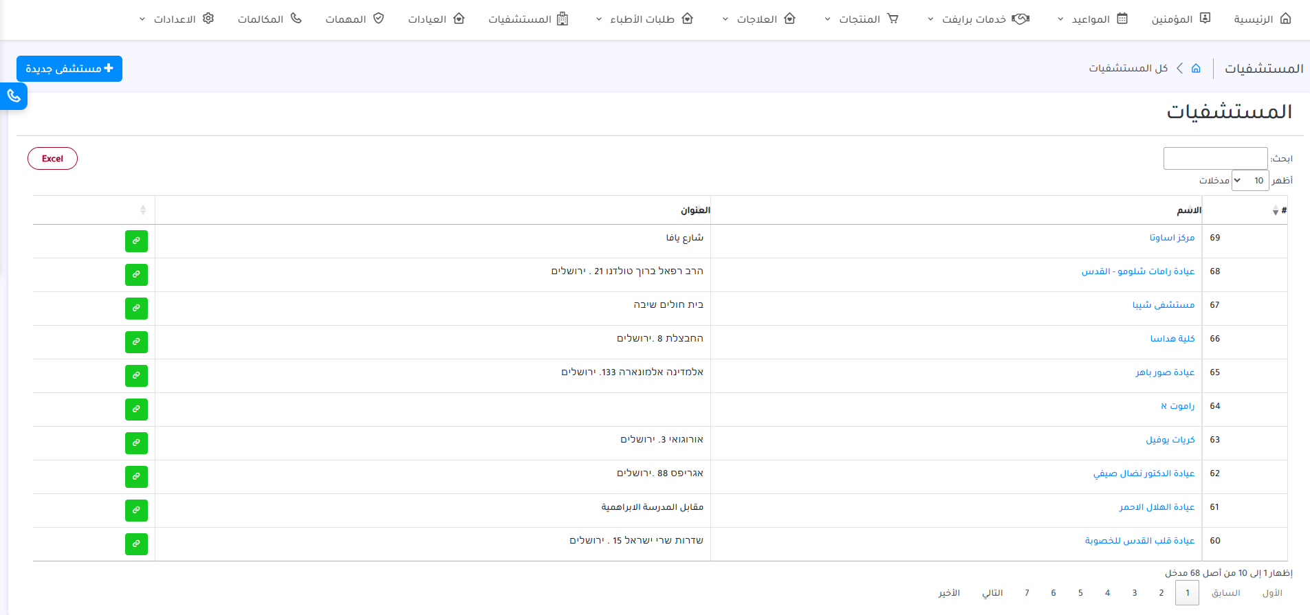Screen dimensions: 1310x615
Task: Click the ابحث search input field
Action: [1215, 159]
